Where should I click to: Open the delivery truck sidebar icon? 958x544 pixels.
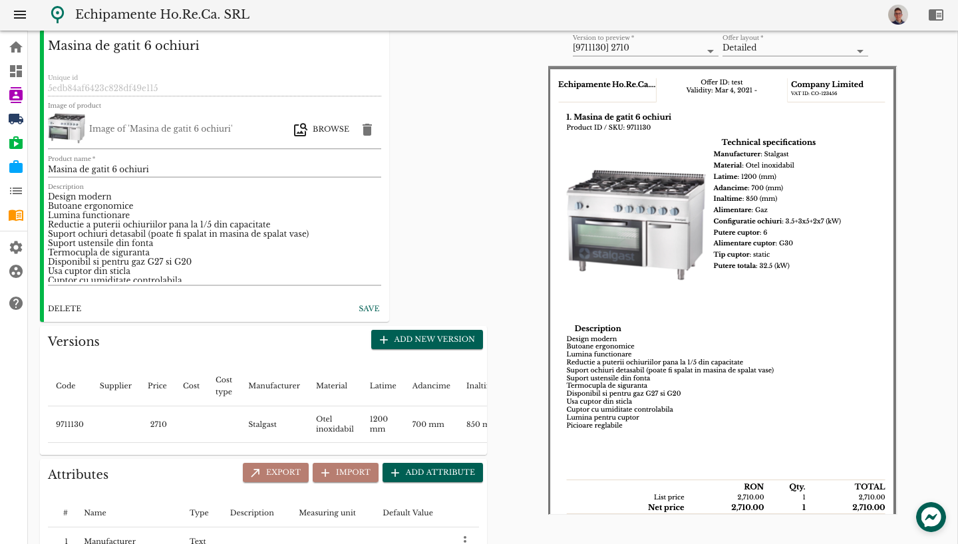16,119
